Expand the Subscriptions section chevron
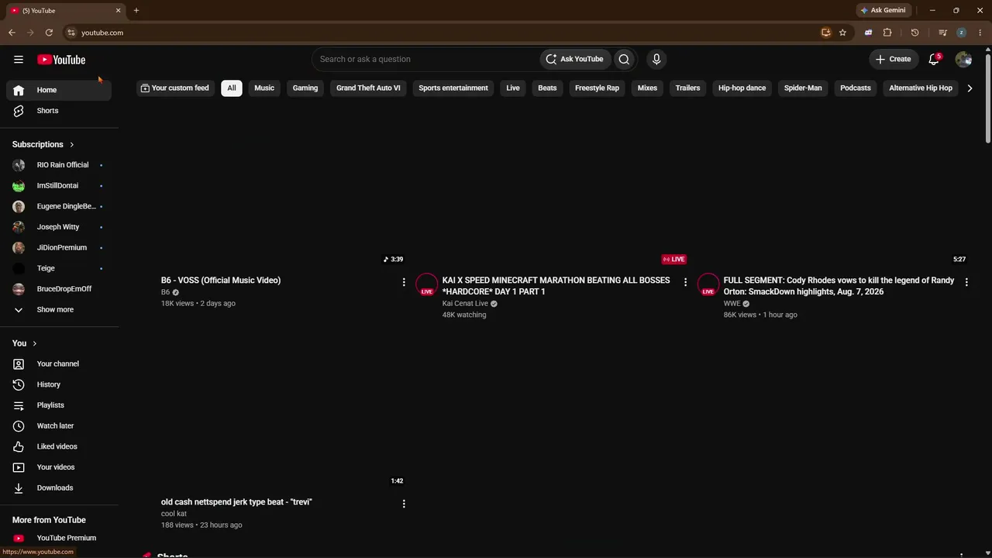 [x=71, y=144]
